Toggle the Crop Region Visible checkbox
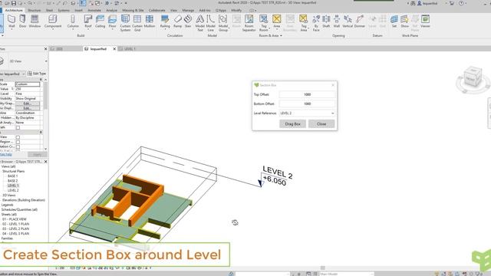Image resolution: width=491 pixels, height=276 pixels. tap(18, 142)
